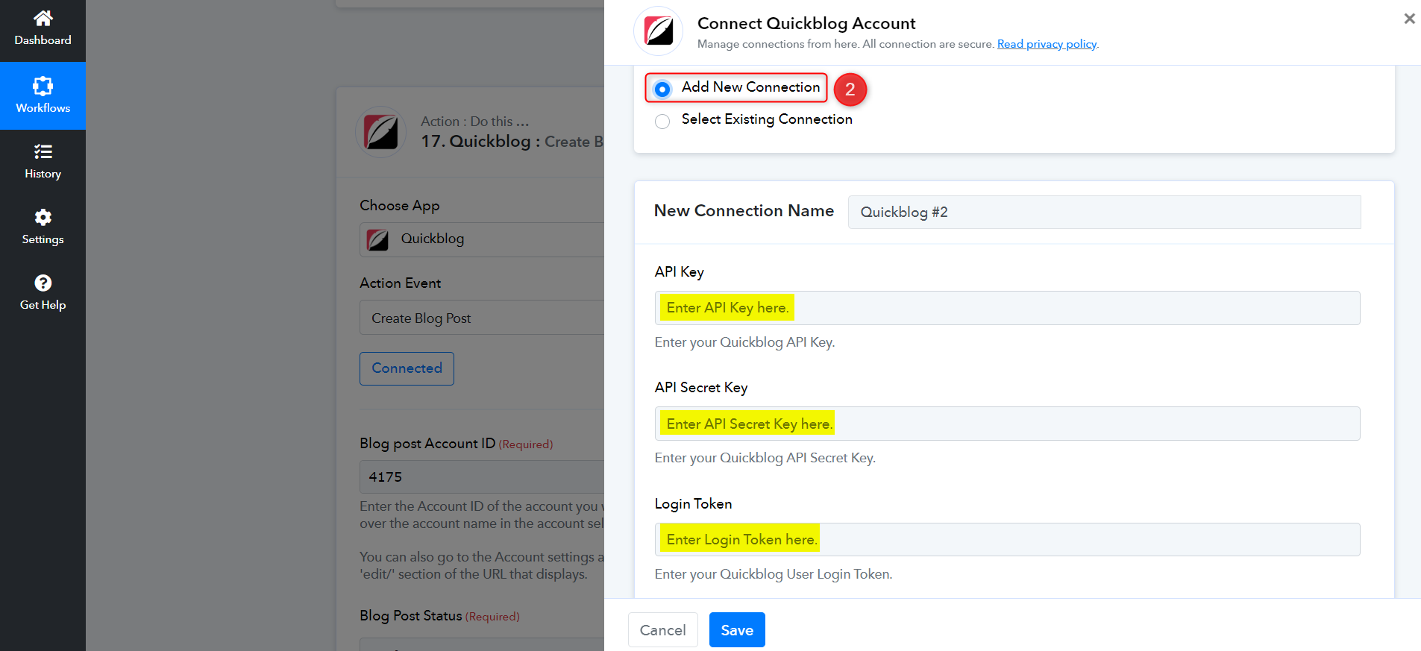Open the Choose App Quickblog dropdown
This screenshot has height=651, width=1421.
coord(482,239)
